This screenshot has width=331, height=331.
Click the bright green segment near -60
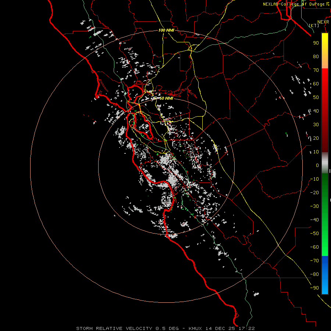click(325, 247)
